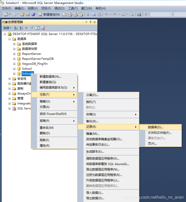Click the Undo arrow icon
Viewport: 186px width, 202px height.
coord(106,15)
